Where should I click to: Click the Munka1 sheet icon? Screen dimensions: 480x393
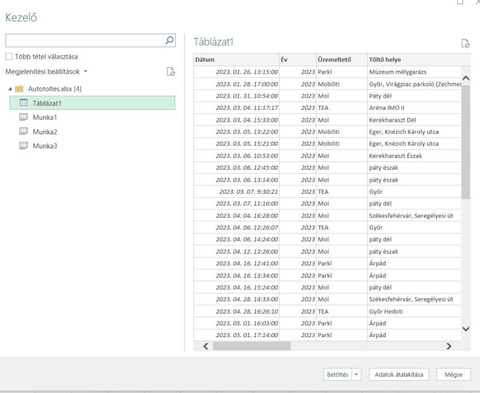[23, 117]
